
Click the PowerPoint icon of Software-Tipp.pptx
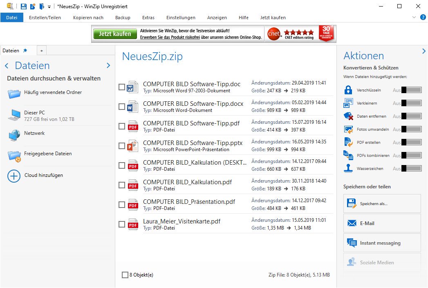click(x=132, y=146)
